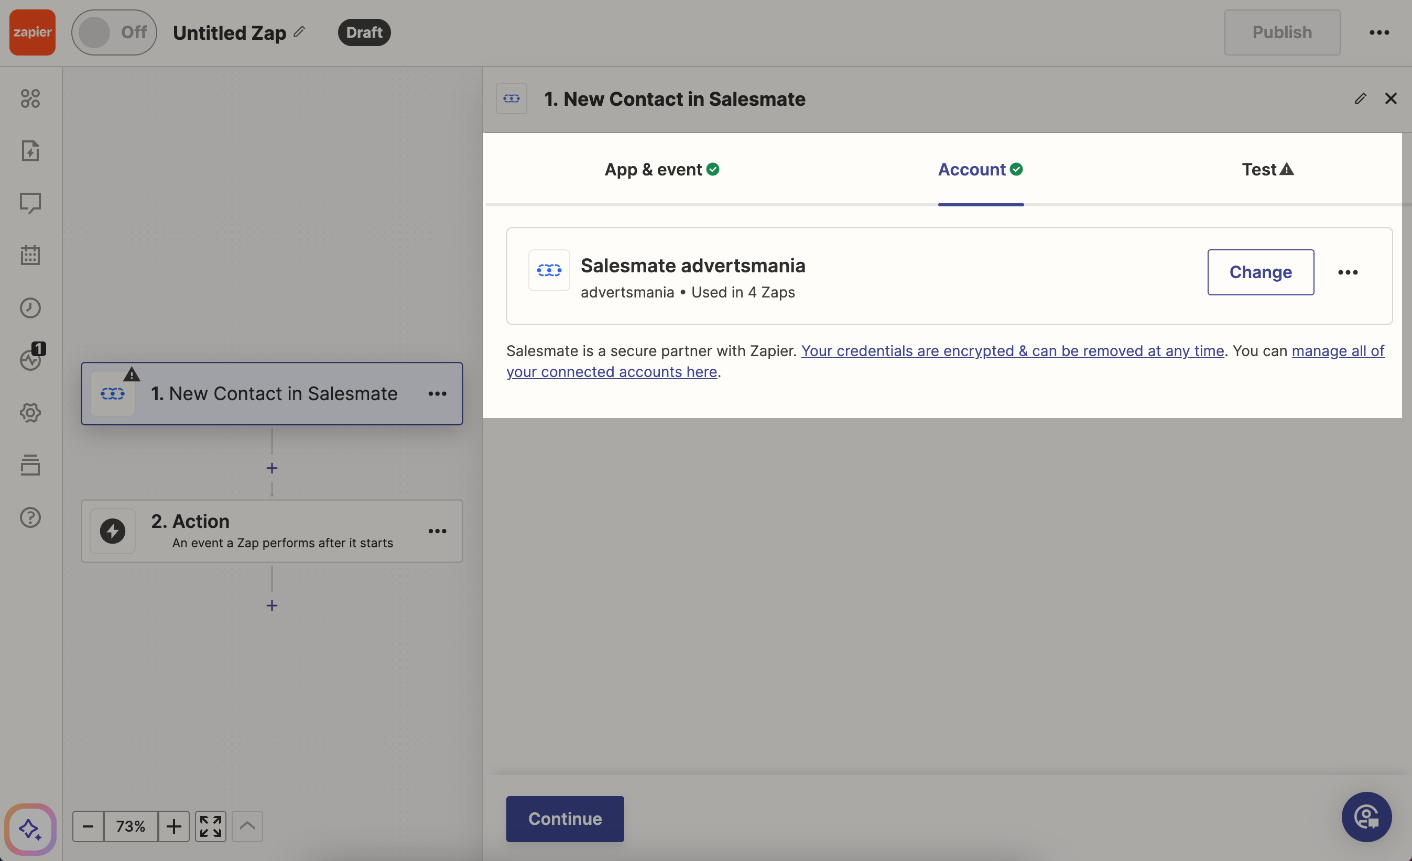Open the status icon with badge 1
The height and width of the screenshot is (861, 1412).
(30, 359)
